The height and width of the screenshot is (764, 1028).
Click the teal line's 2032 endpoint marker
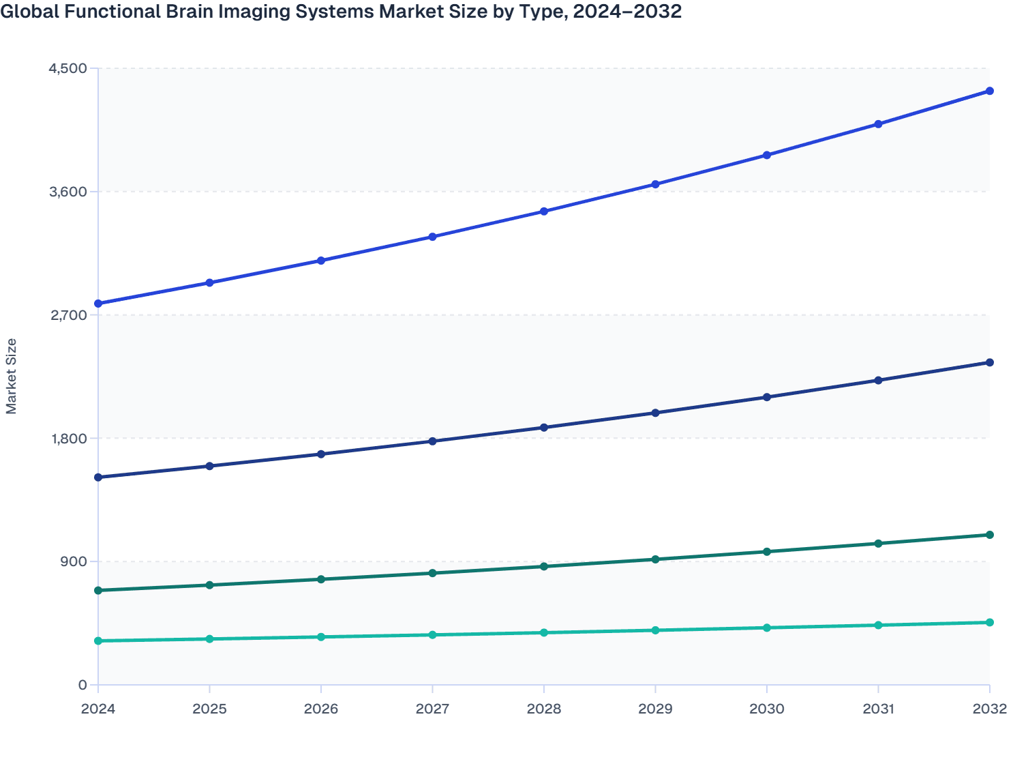click(x=990, y=622)
